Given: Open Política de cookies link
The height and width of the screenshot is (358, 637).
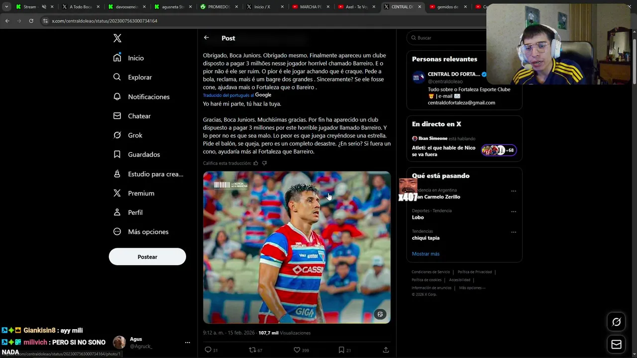Looking at the screenshot, I should (x=426, y=280).
